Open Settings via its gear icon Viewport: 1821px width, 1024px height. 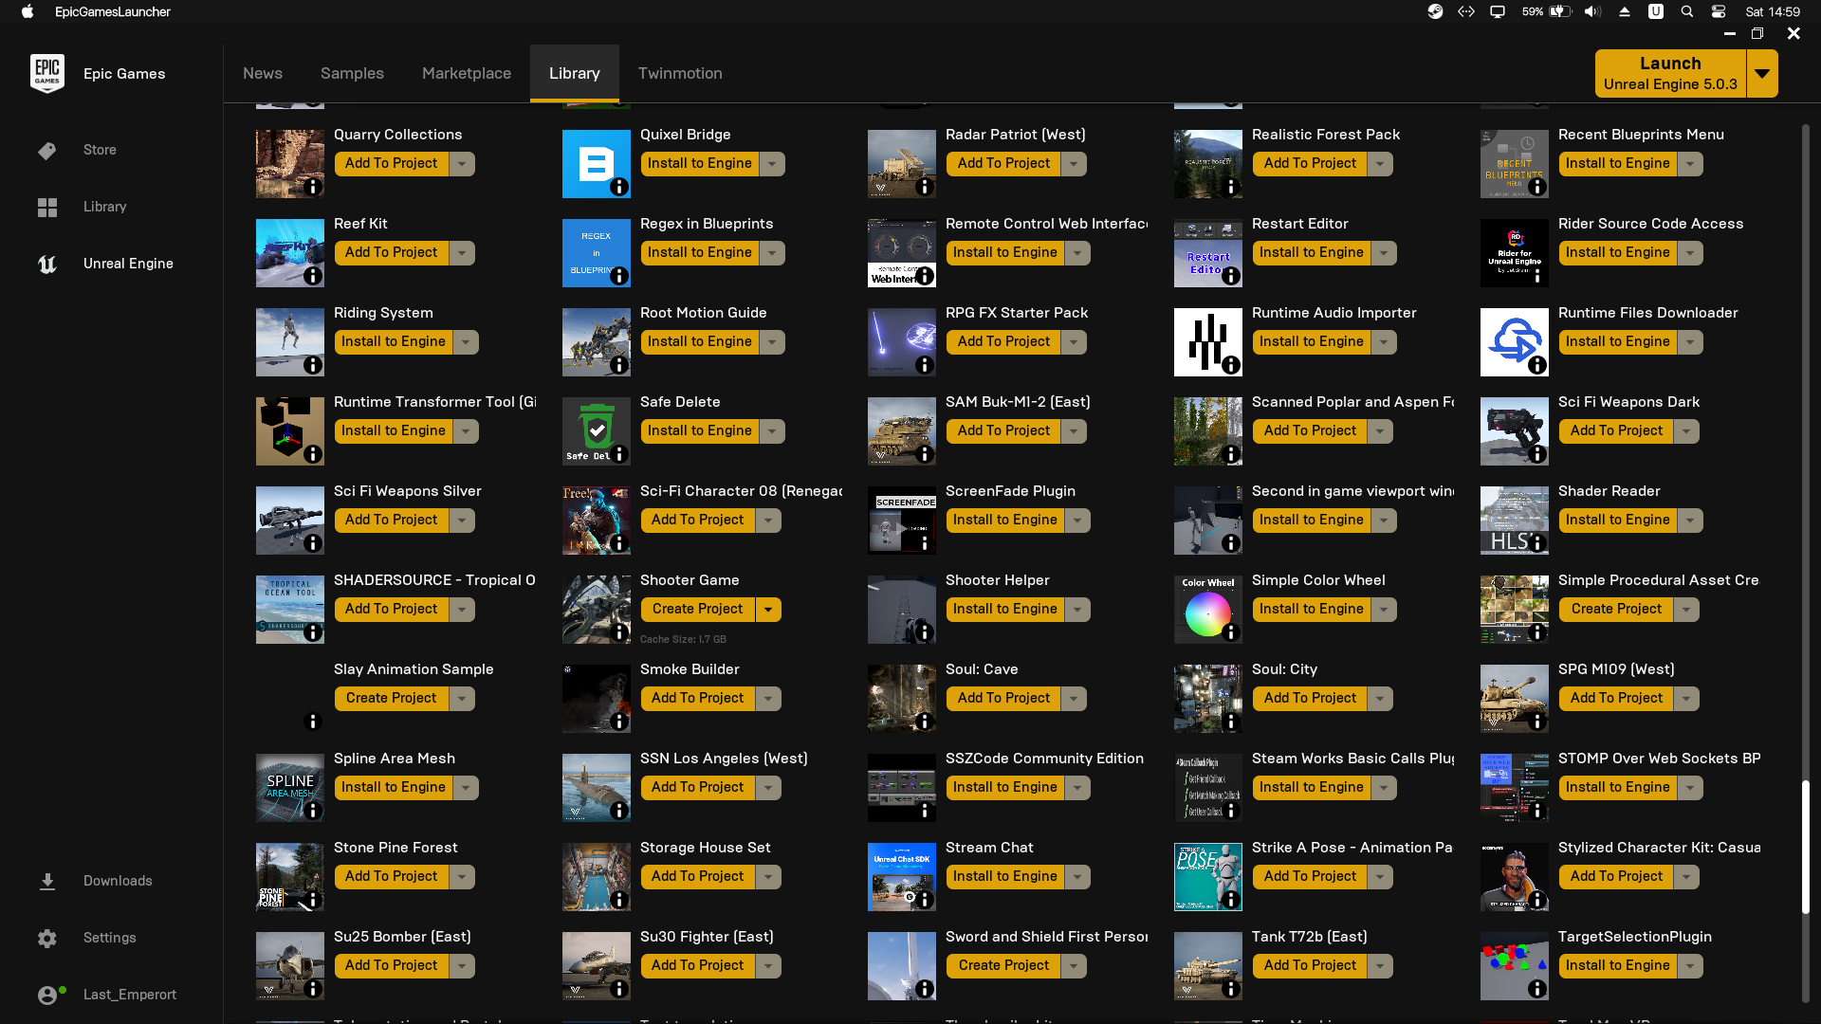click(x=47, y=939)
